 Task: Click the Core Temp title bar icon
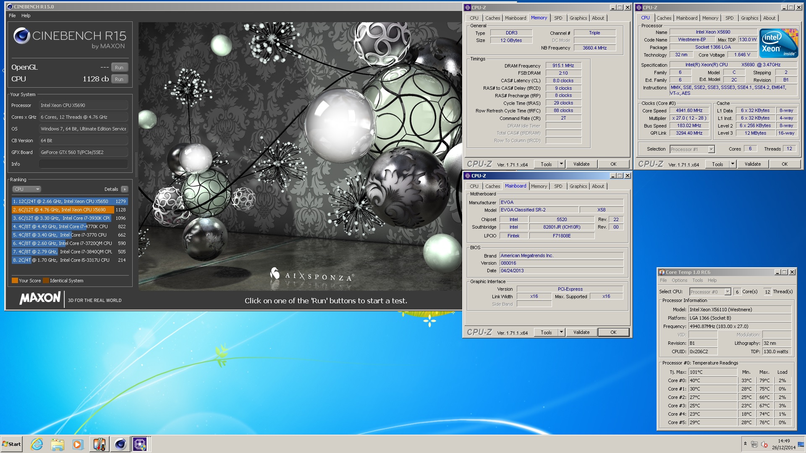tap(662, 272)
